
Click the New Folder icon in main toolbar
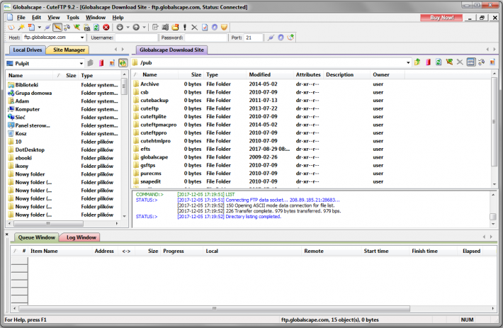coord(175,28)
